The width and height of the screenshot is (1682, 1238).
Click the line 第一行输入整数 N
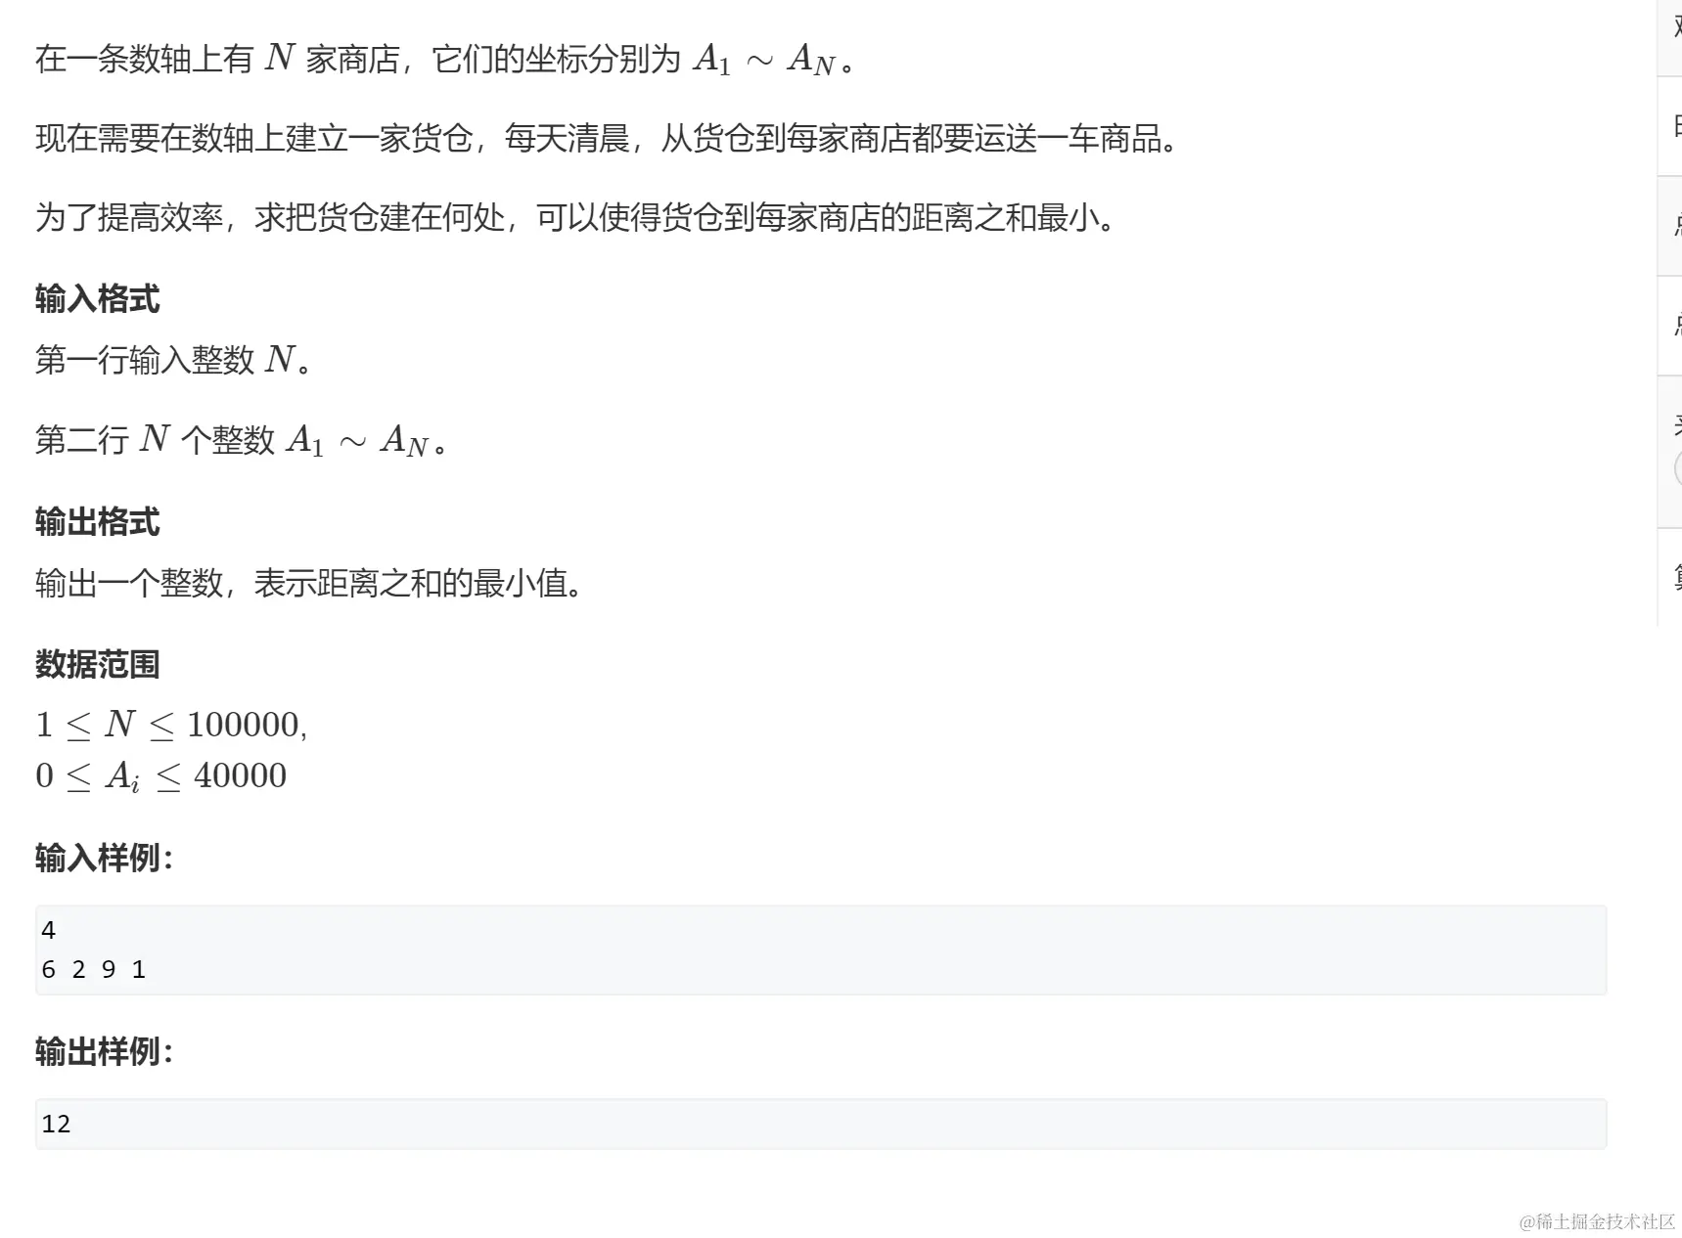click(x=174, y=360)
